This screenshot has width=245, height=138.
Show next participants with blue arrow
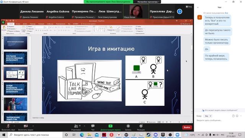[x=180, y=11]
